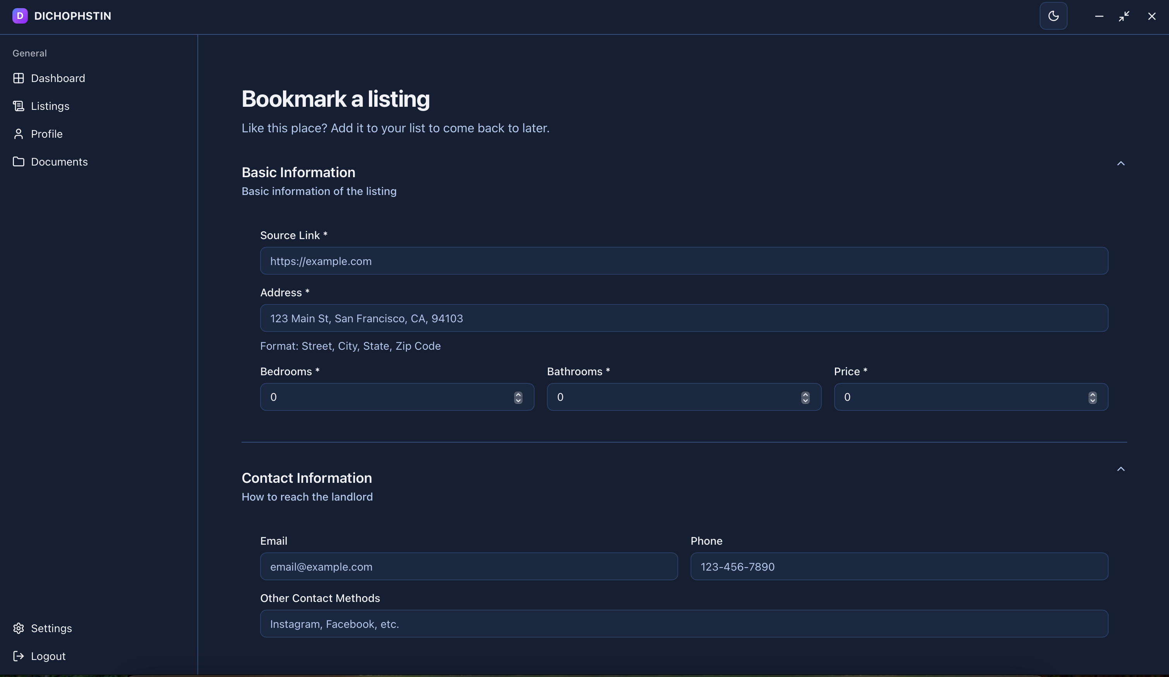Click the Listings scroll icon

pyautogui.click(x=19, y=106)
